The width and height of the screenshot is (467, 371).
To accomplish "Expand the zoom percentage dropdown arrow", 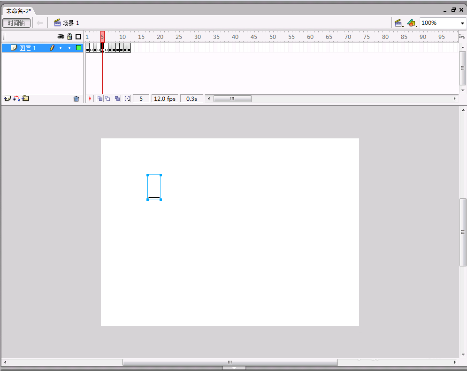I will tap(462, 23).
